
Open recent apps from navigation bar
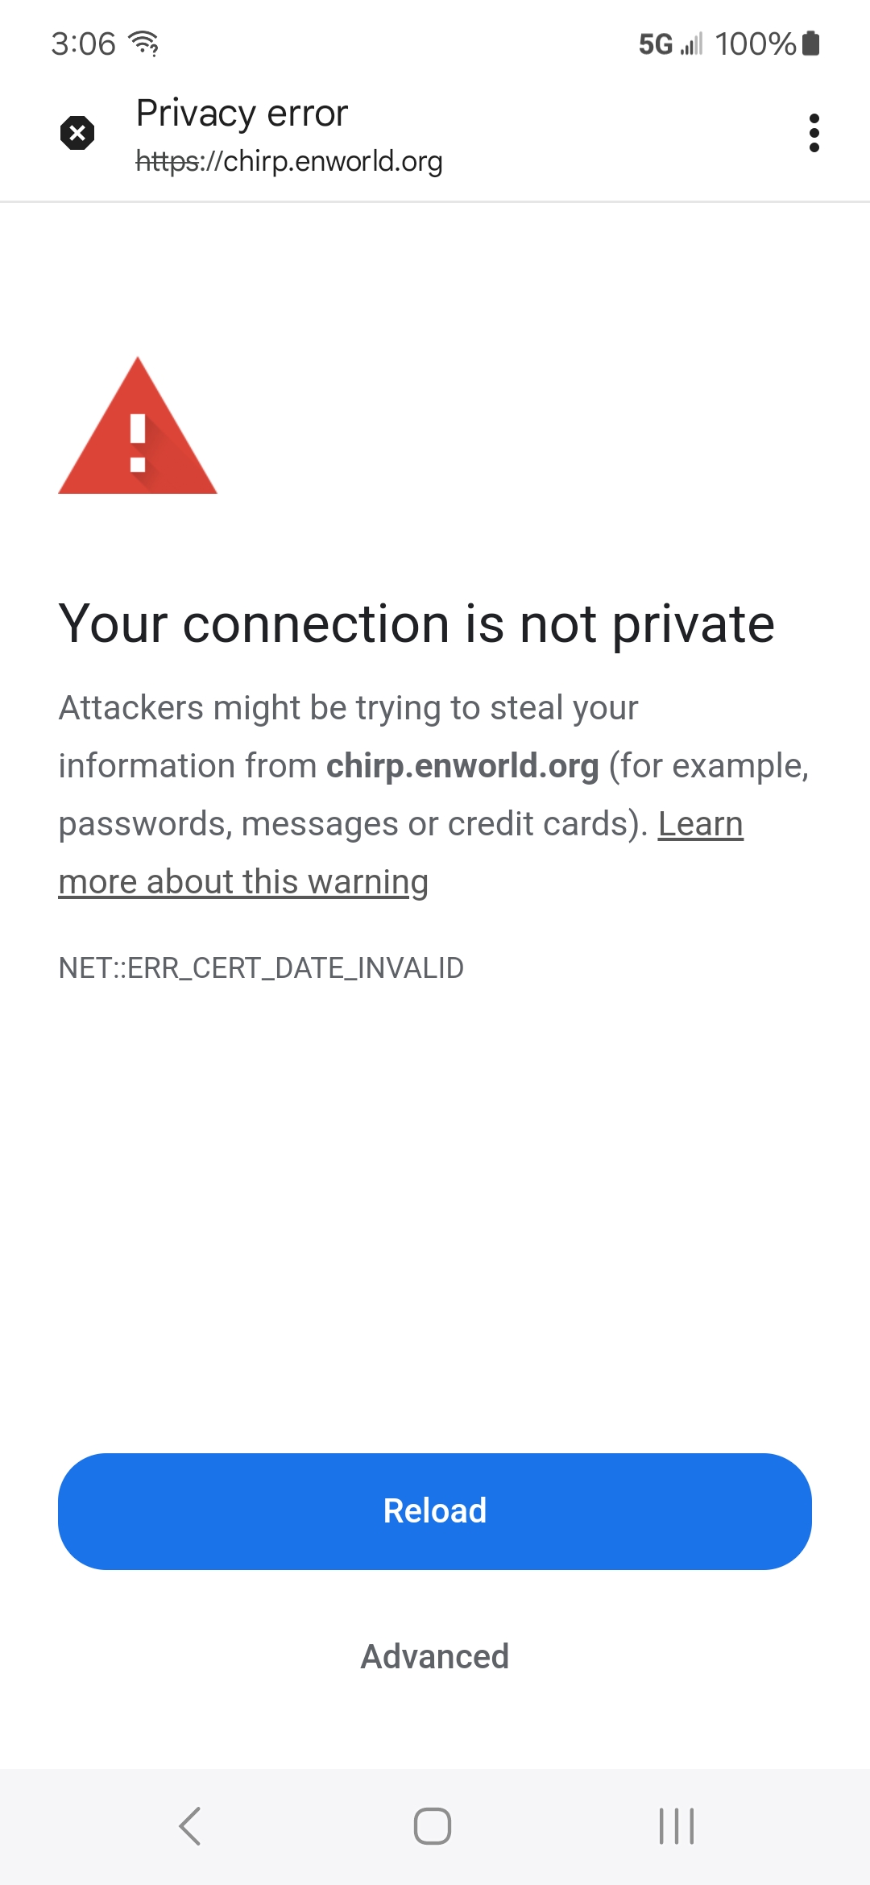coord(676,1825)
